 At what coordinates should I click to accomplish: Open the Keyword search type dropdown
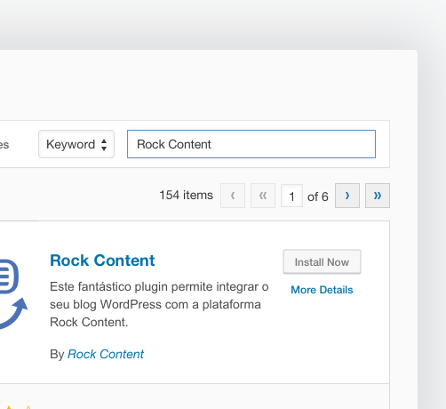coord(76,144)
